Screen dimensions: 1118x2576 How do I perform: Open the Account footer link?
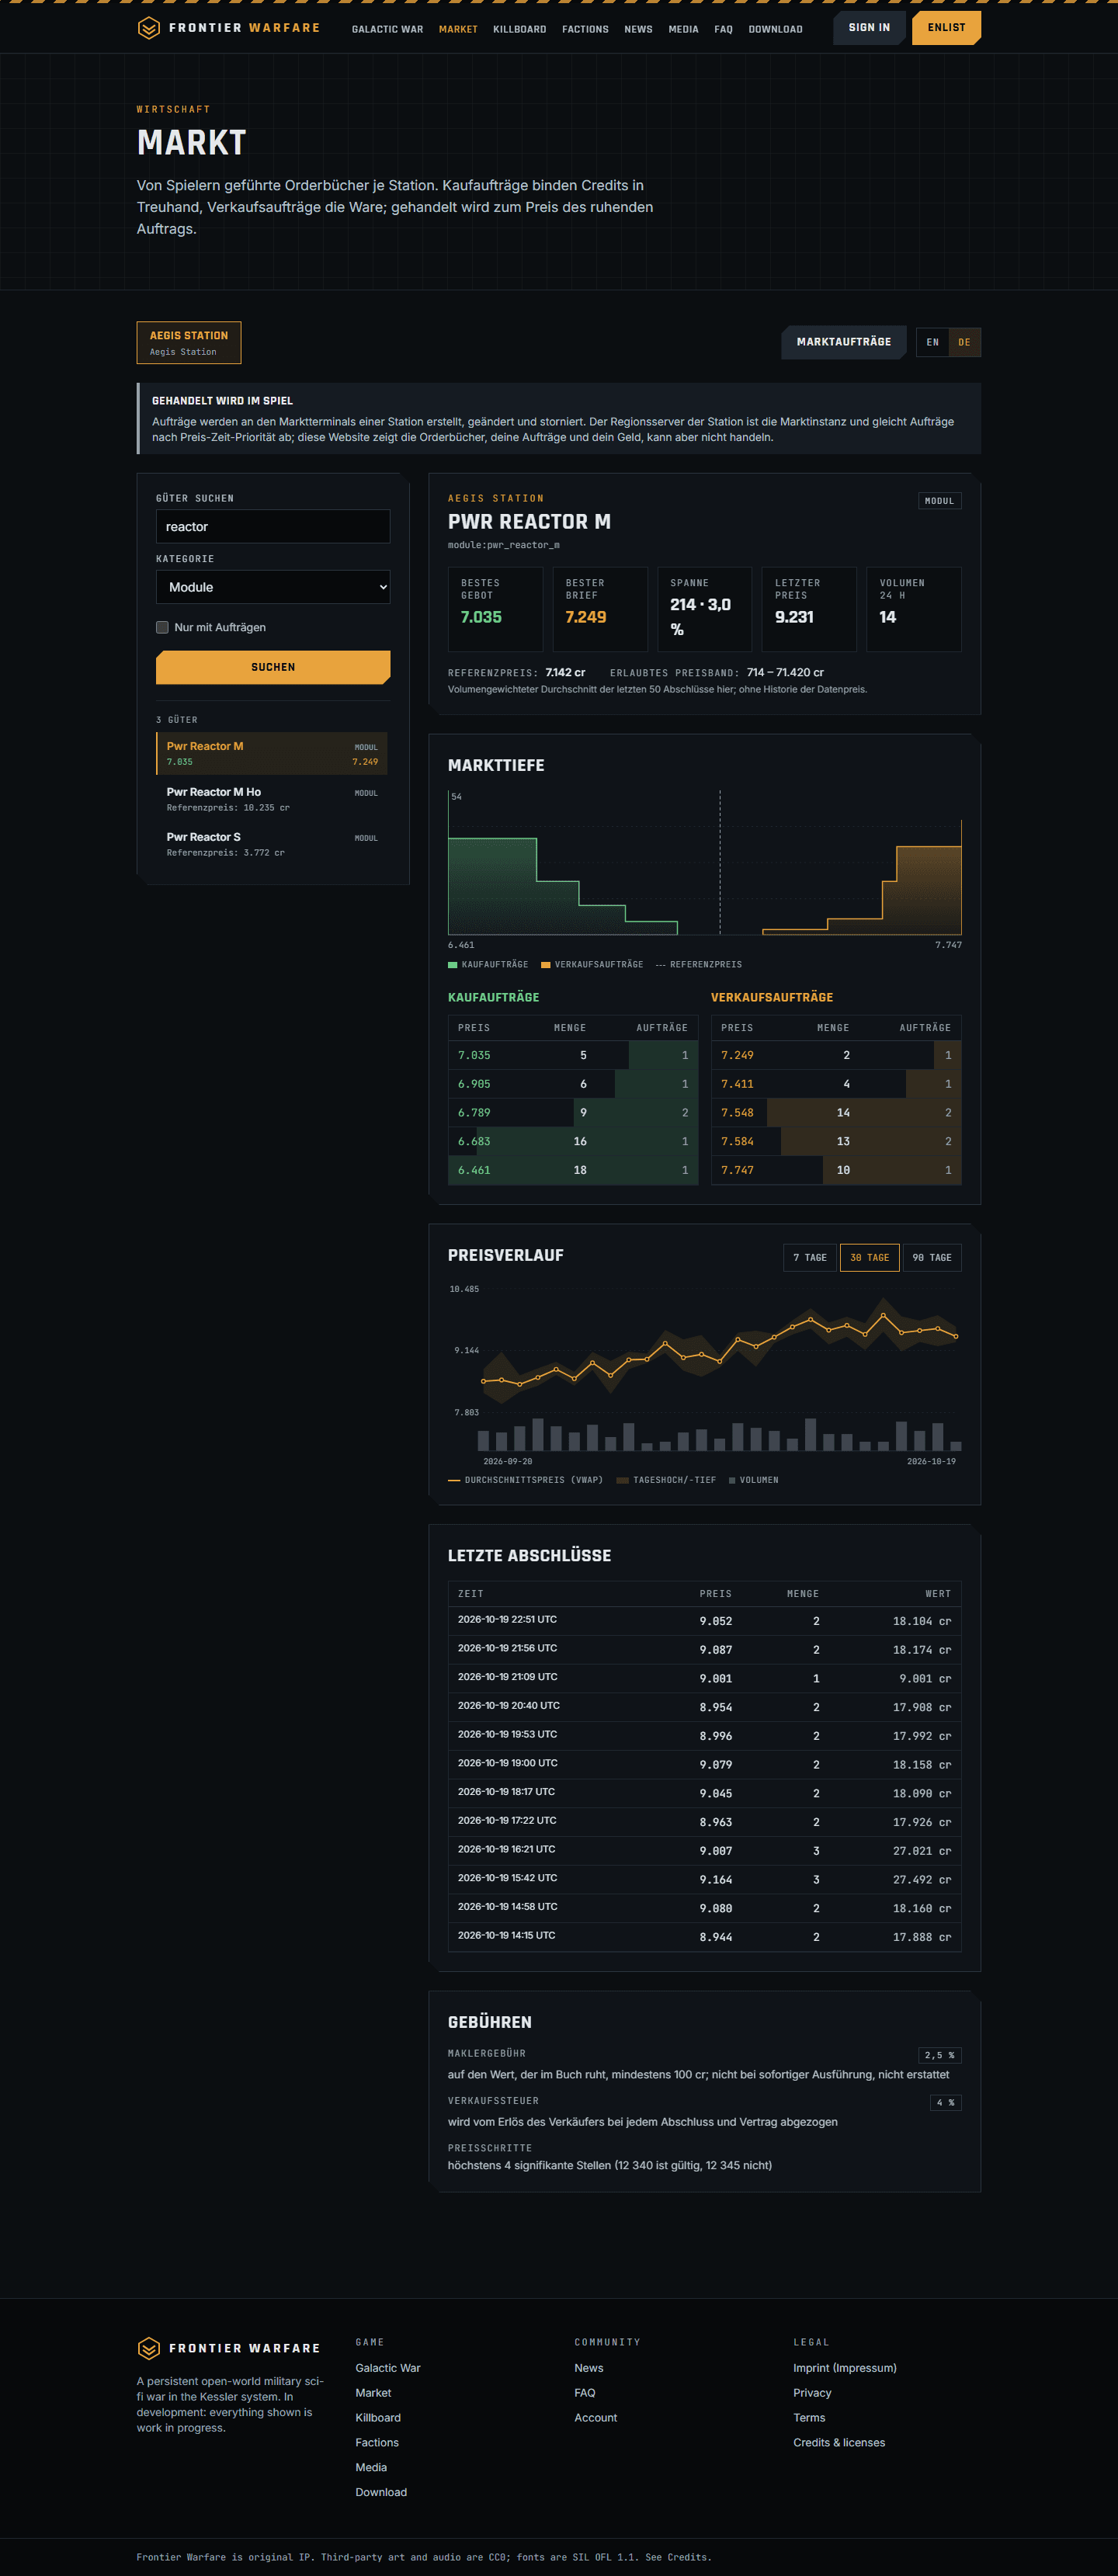596,2418
